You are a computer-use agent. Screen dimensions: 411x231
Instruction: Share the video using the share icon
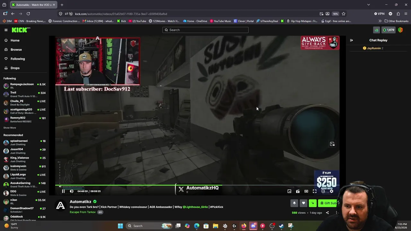coord(327,213)
